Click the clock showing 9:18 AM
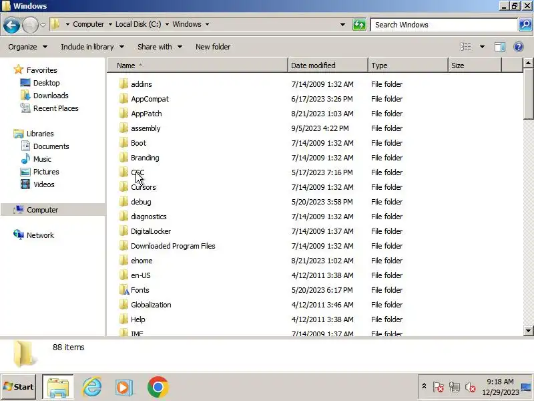 pos(499,382)
